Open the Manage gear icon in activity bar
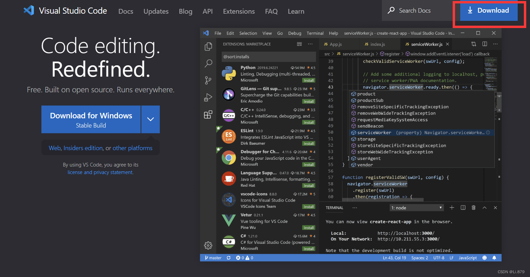 [x=208, y=245]
